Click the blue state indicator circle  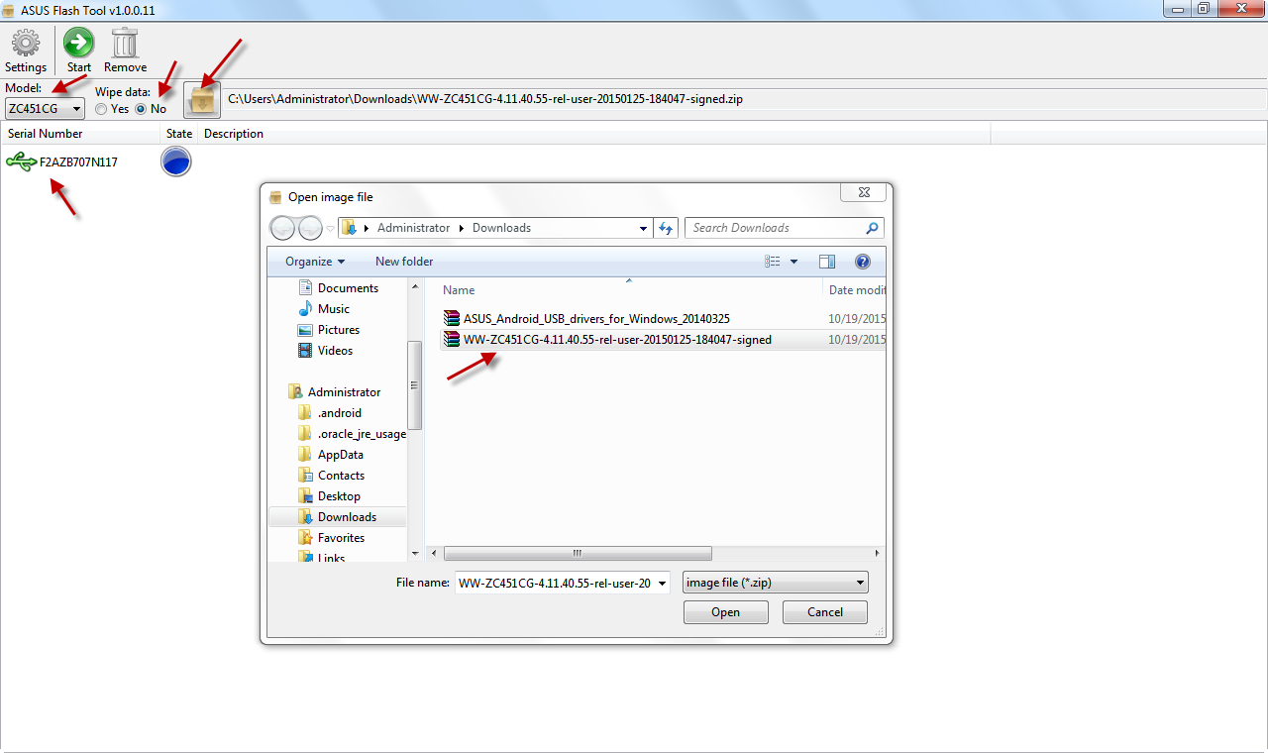pyautogui.click(x=176, y=161)
